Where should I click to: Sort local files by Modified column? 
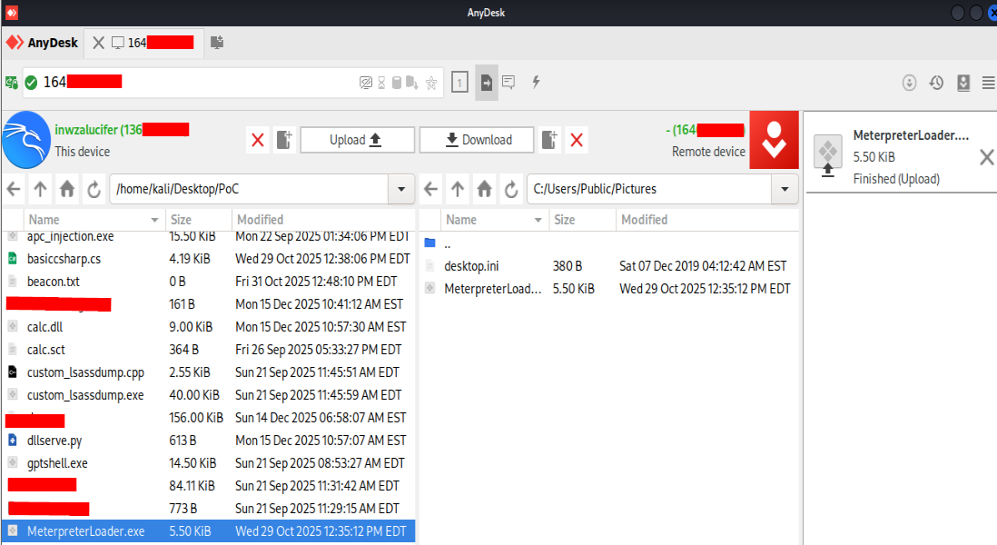pyautogui.click(x=323, y=220)
